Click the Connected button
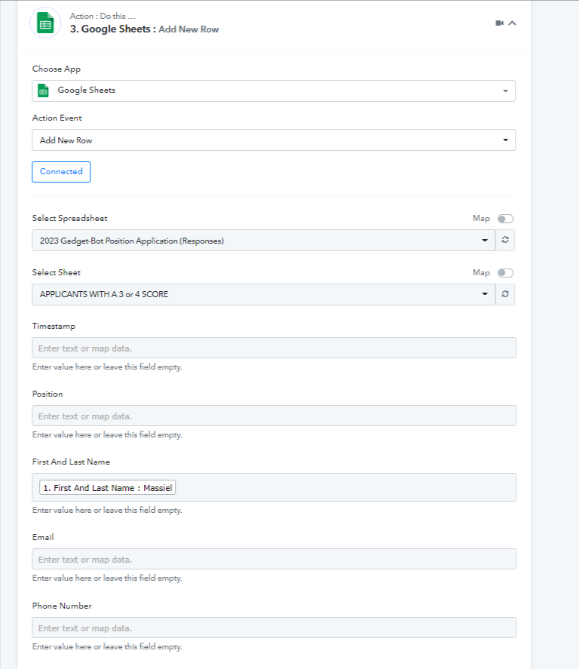The height and width of the screenshot is (669, 579). 61,172
